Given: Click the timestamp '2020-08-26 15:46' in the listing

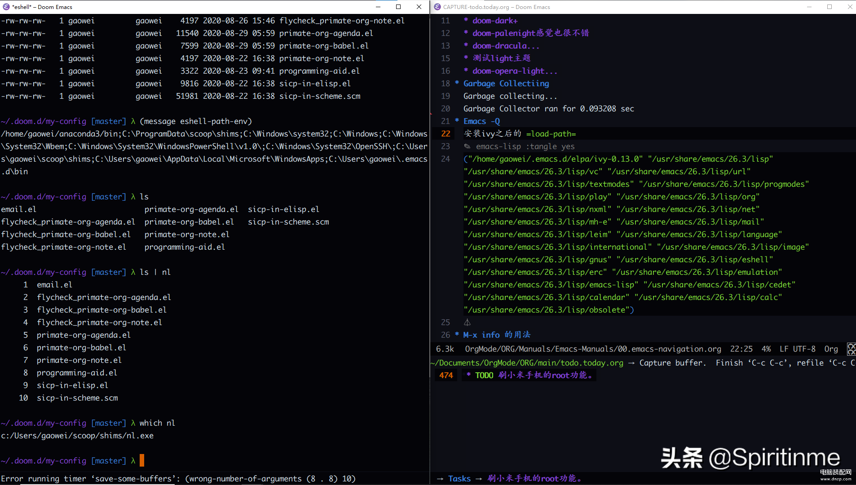Looking at the screenshot, I should 239,21.
